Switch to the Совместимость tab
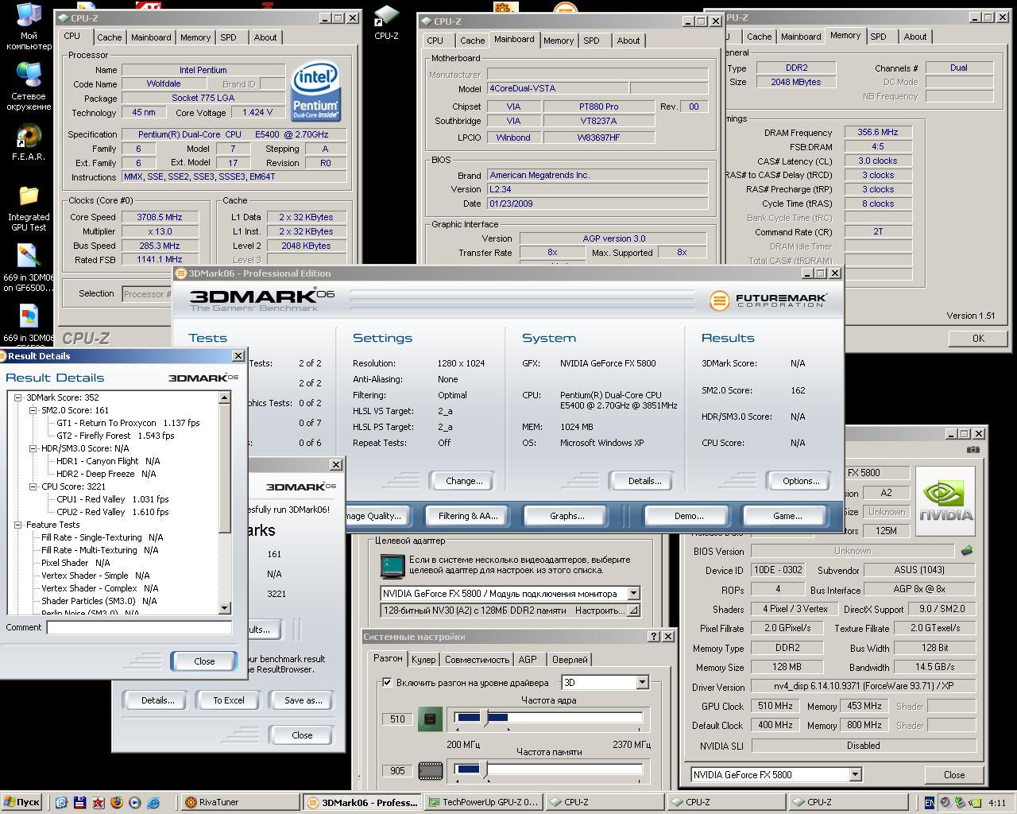This screenshot has height=814, width=1017. 477,659
